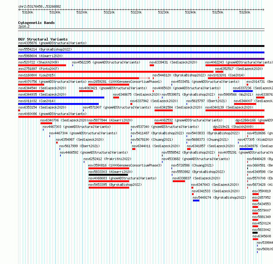Click nsv6338837 (Sedlazeck2020) label
Viewport: 273px width, 264px height.
pyautogui.click(x=196, y=178)
